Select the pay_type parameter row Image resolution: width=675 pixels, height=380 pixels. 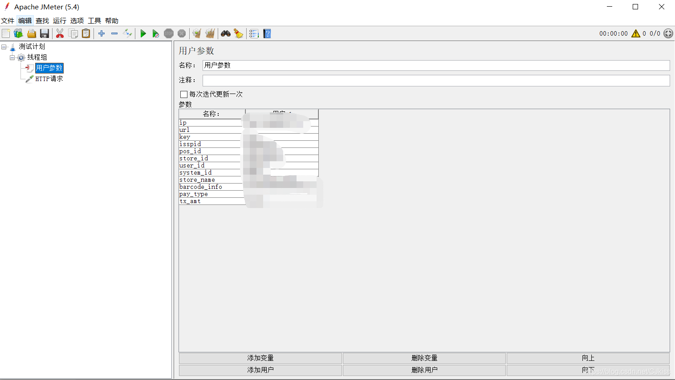(x=248, y=194)
